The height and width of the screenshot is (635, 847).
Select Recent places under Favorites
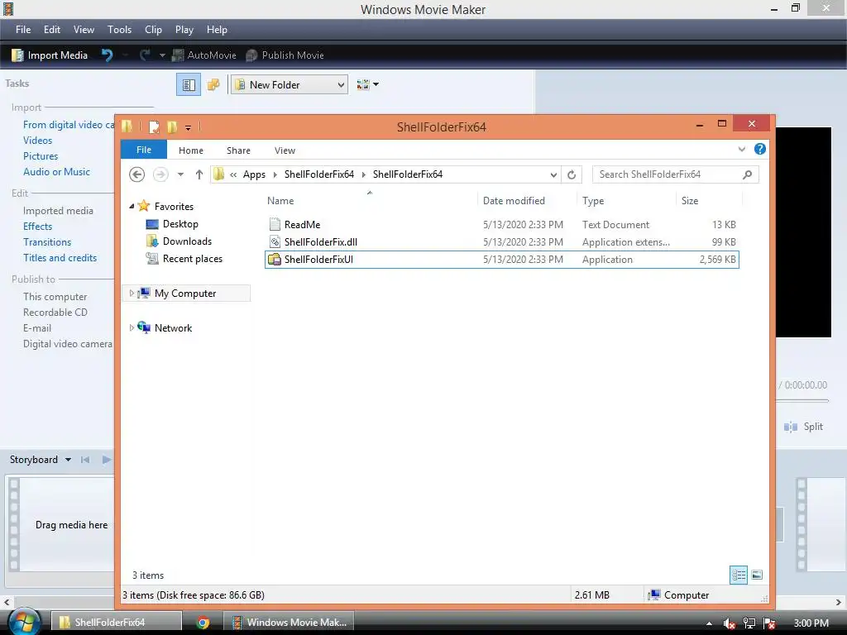point(192,259)
